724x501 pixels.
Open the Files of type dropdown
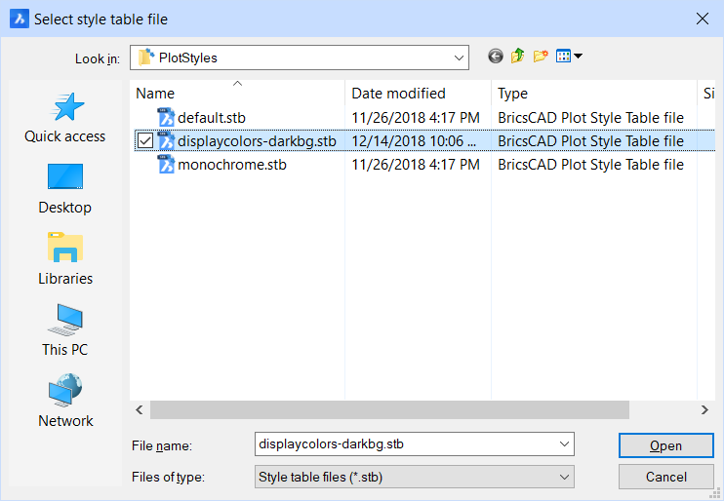click(x=414, y=477)
